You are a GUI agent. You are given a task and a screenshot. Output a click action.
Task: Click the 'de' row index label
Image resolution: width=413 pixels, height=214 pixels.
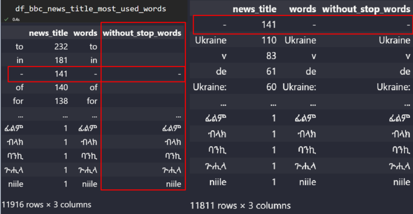point(221,71)
